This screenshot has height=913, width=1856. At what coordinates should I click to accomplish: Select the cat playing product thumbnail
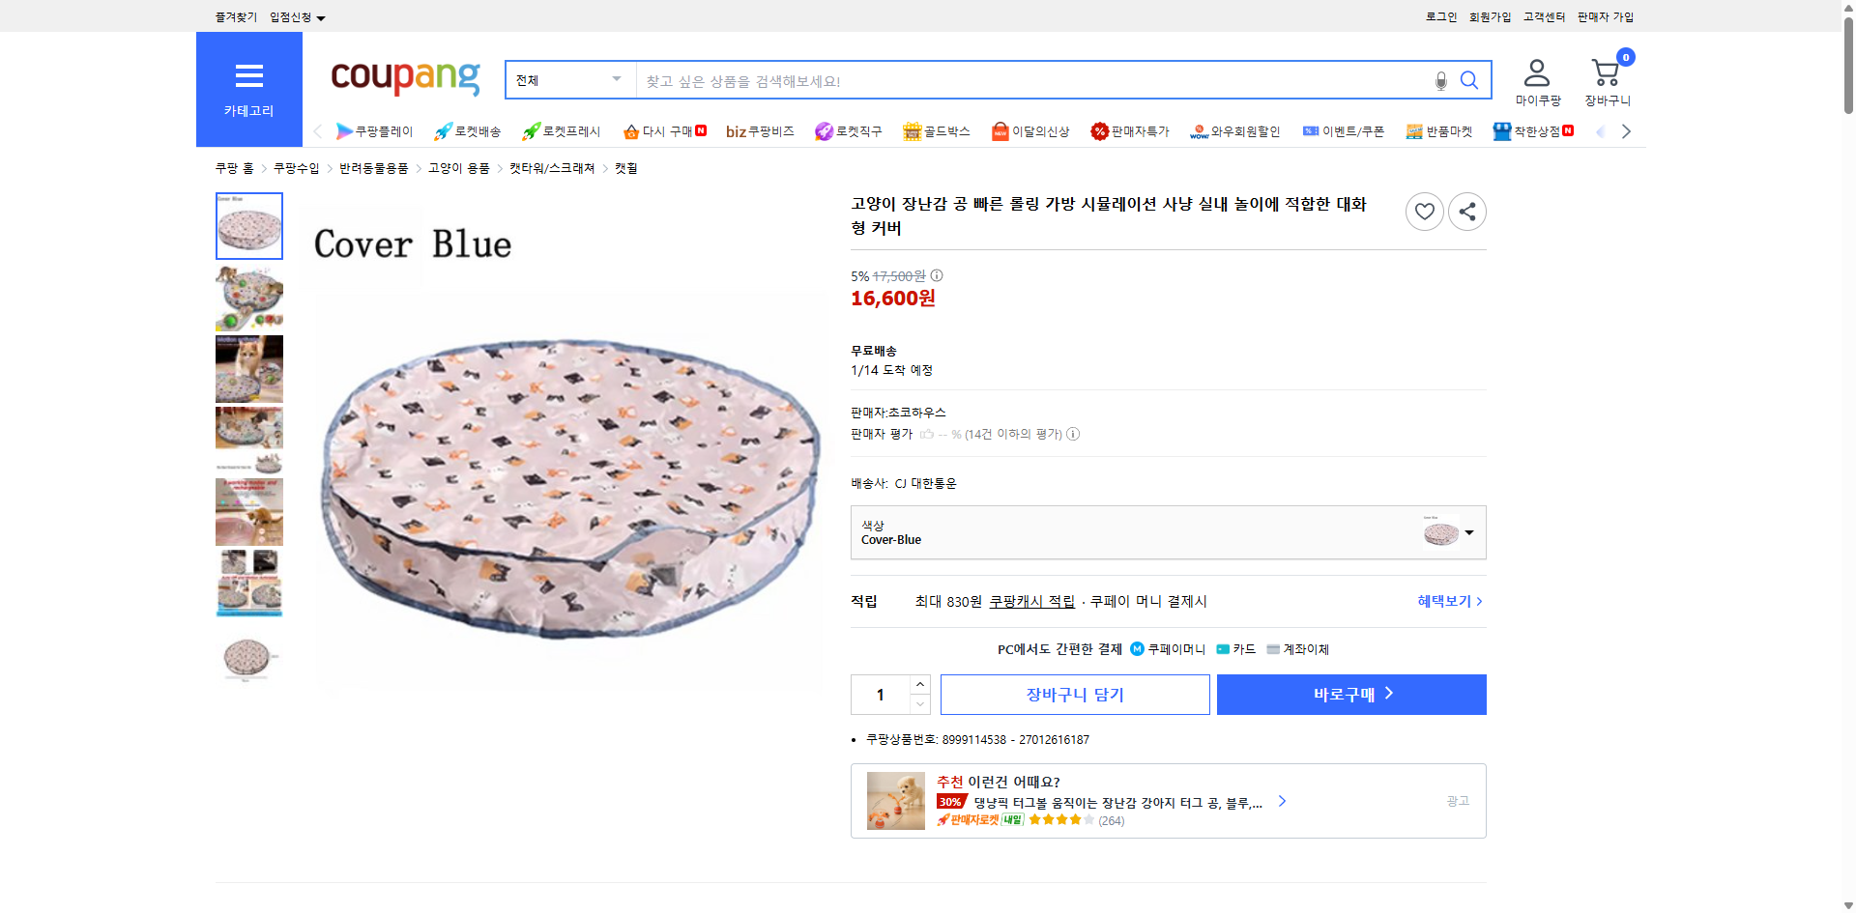click(248, 369)
